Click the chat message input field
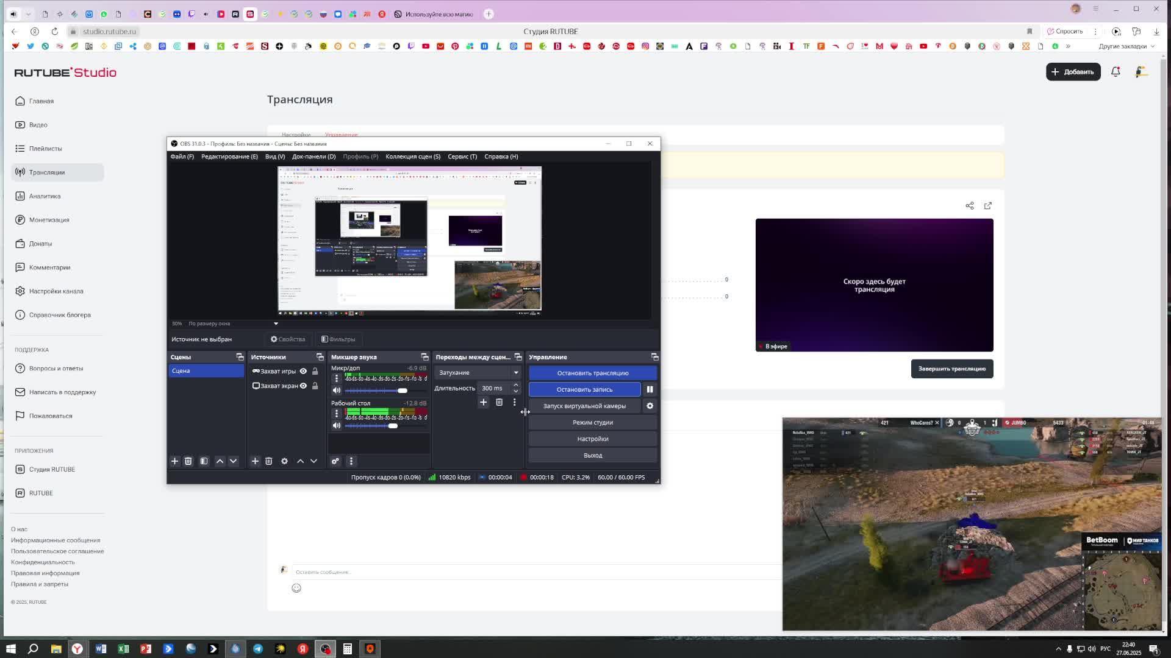 (x=535, y=572)
